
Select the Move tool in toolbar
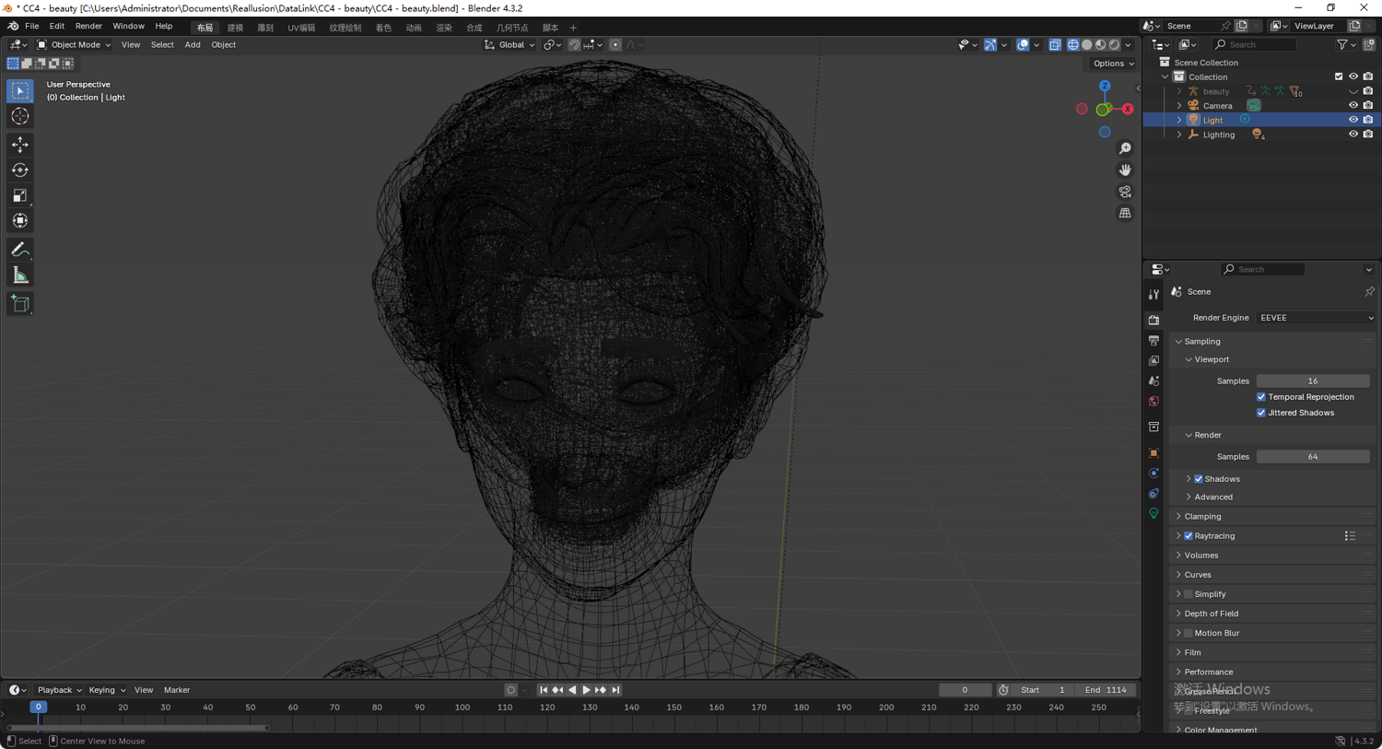point(20,145)
